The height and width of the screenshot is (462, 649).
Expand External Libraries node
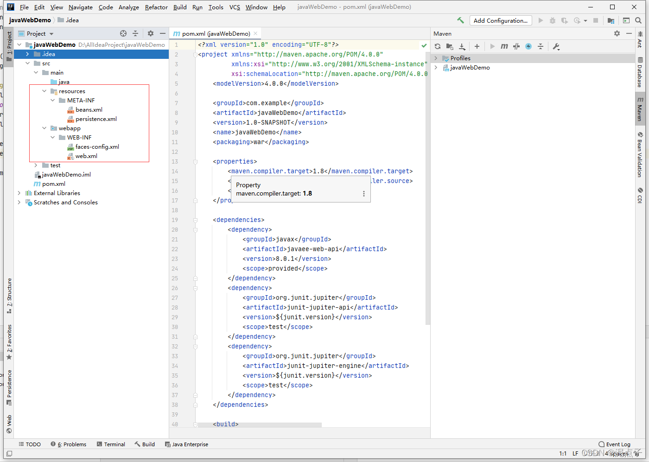click(x=19, y=193)
